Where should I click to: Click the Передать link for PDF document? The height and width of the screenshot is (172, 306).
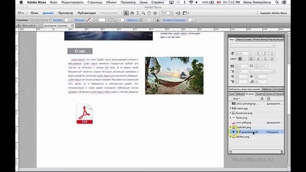click(x=273, y=132)
